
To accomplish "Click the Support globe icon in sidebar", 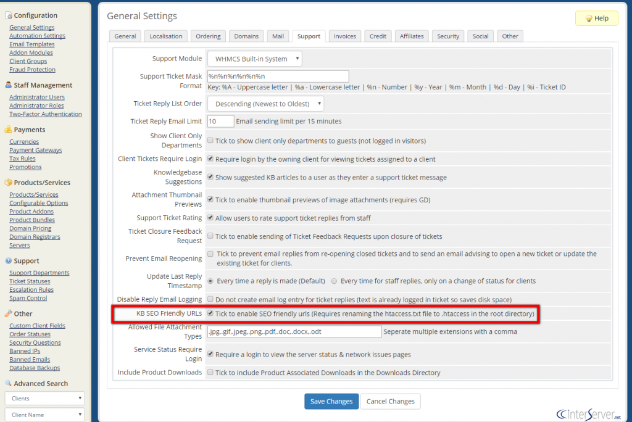I will pos(9,260).
